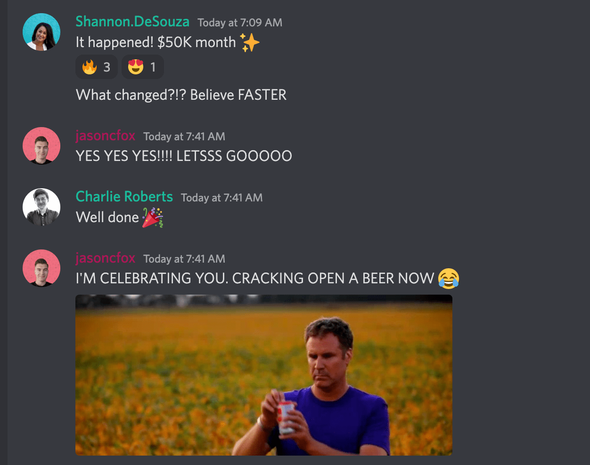590x465 pixels.
Task: Click the Charlie Roberts username
Action: [124, 197]
